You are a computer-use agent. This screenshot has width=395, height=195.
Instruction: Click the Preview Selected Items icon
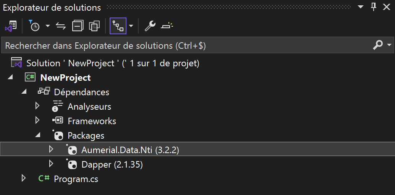pyautogui.click(x=167, y=26)
